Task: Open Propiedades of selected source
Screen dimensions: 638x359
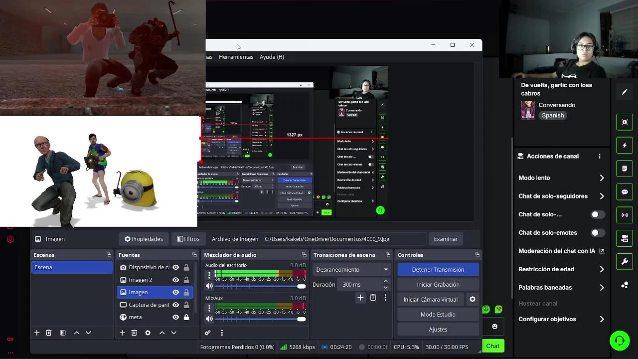Action: click(x=144, y=239)
